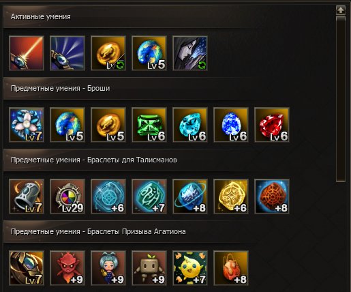Viewport: 351px width, 292px height.
Task: Click the red imp agathion +9
Action: (x=67, y=268)
